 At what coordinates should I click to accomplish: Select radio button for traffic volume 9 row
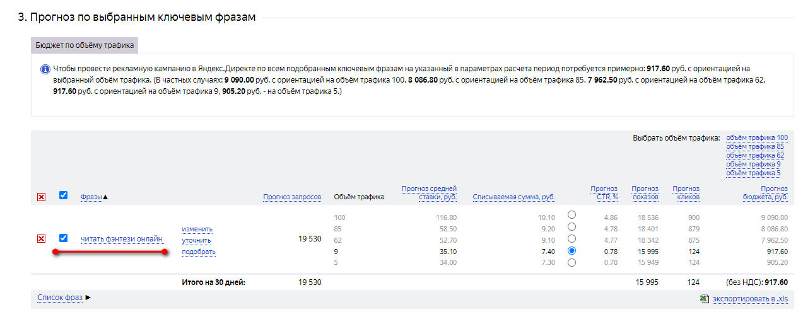coord(571,251)
